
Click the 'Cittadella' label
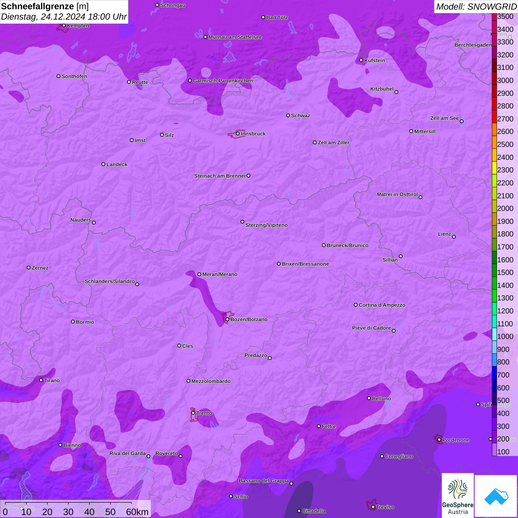[x=314, y=511]
